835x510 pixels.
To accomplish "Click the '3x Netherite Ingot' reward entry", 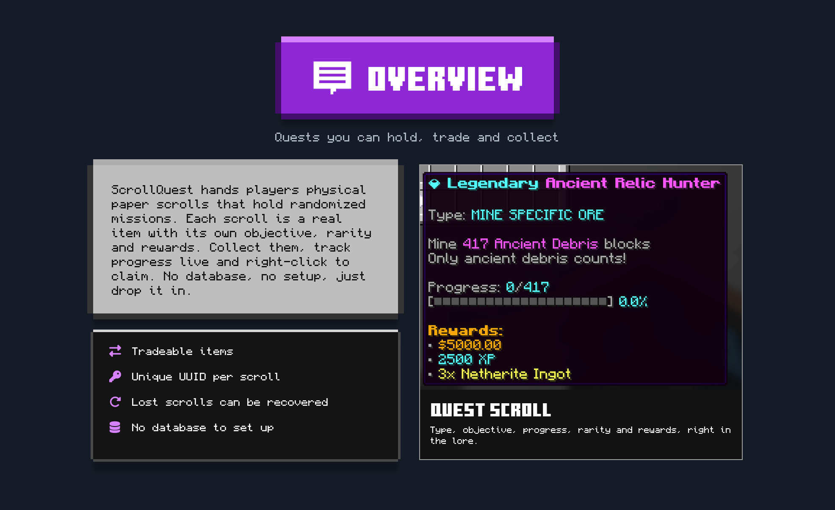I will coord(504,374).
